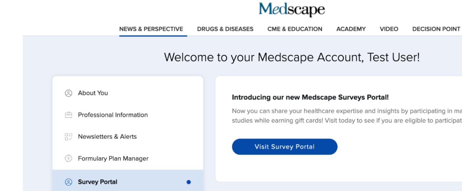Navigate to Decision Point
Screen dimensions: 462x191
click(436, 29)
